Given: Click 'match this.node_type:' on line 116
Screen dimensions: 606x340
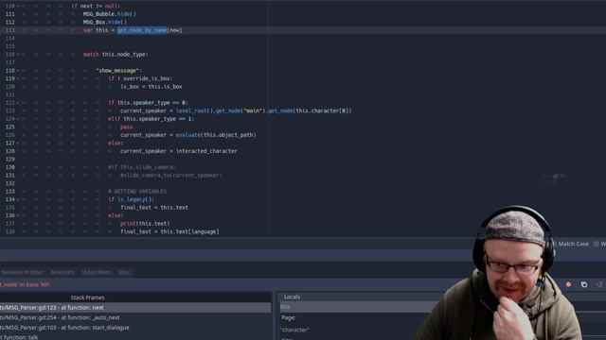Looking at the screenshot, I should click(116, 55).
